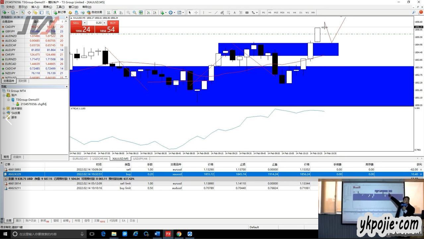Open the volume dropdown beside SELL

coord(85,23)
